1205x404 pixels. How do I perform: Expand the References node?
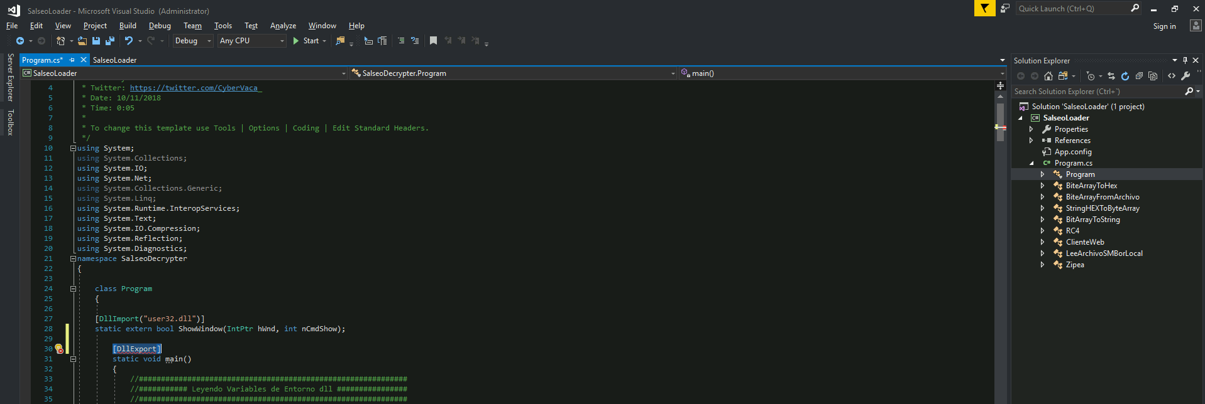[x=1031, y=141]
